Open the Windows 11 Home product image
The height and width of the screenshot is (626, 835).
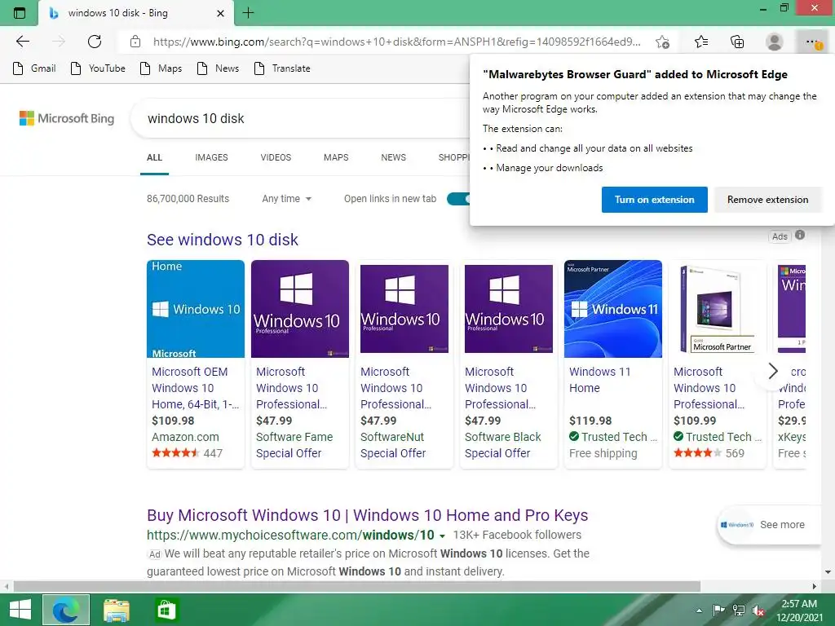click(x=613, y=309)
